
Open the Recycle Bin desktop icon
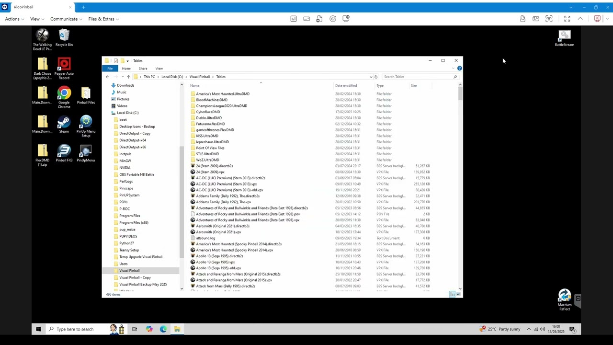click(x=64, y=38)
